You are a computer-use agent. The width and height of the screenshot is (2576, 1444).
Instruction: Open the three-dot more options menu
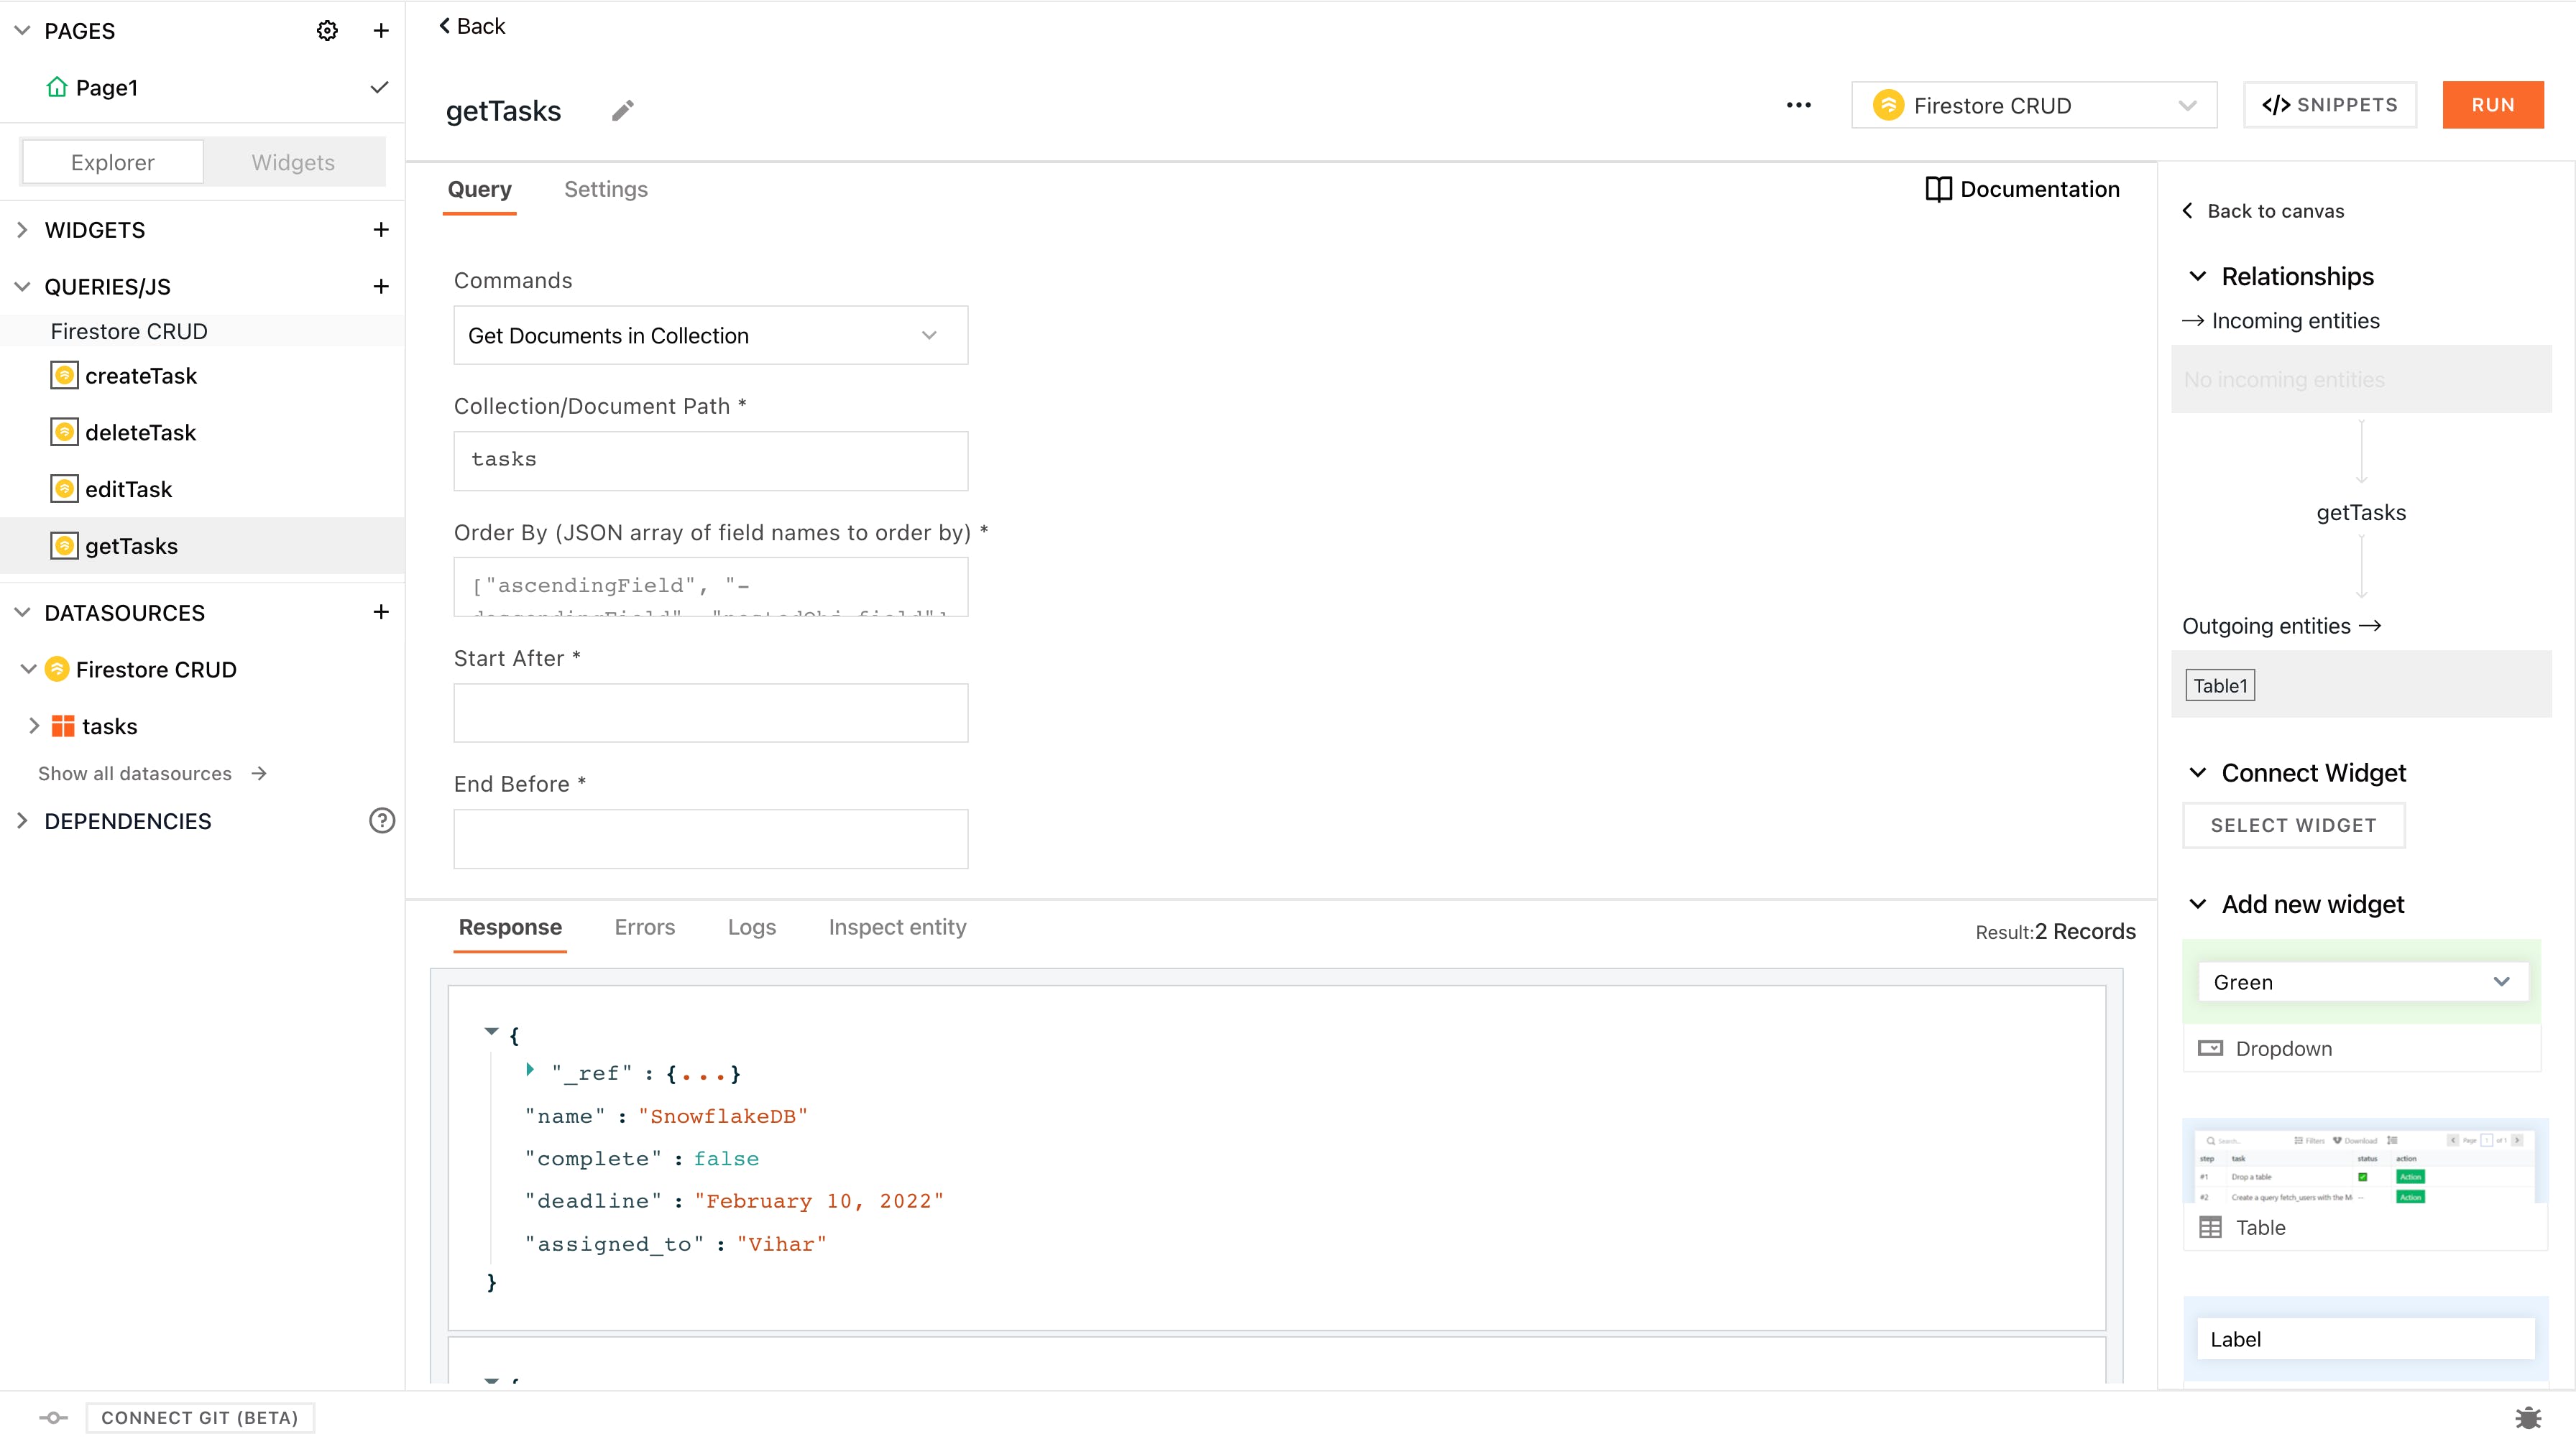pos(1798,105)
